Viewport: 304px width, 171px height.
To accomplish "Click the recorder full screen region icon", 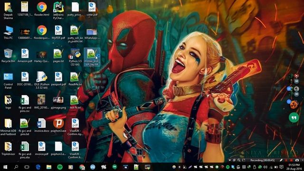I will pos(244,160).
